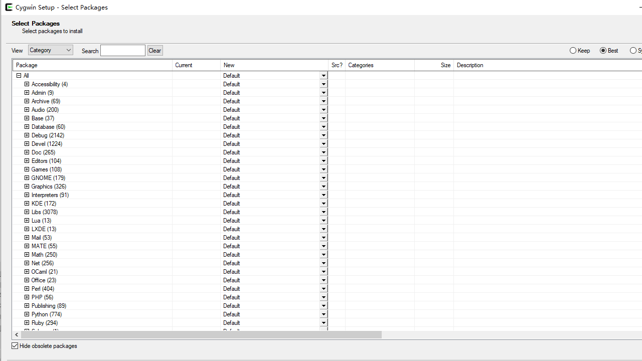Expand the Libs (3078) category
The height and width of the screenshot is (361, 642).
point(27,212)
